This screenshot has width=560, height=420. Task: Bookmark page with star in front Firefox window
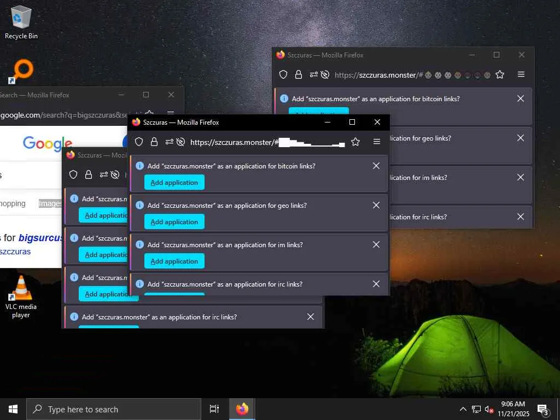coord(355,142)
